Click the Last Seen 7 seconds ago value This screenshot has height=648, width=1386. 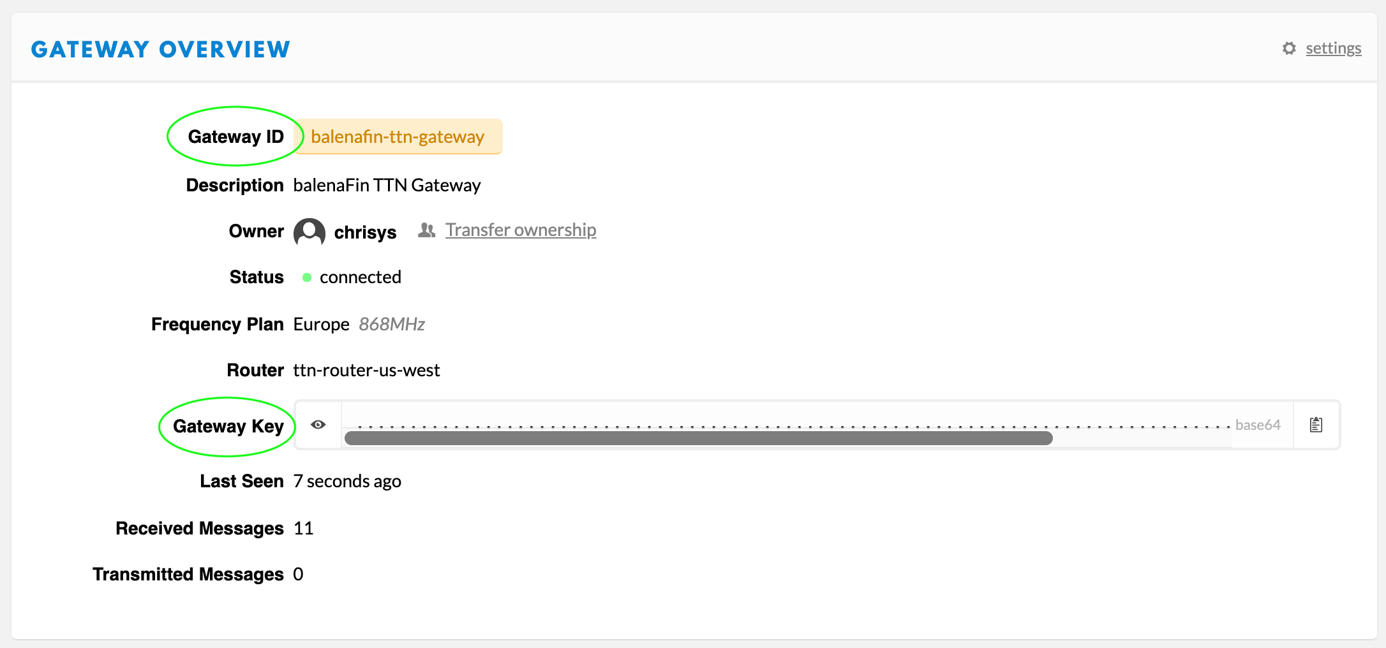[x=347, y=482]
